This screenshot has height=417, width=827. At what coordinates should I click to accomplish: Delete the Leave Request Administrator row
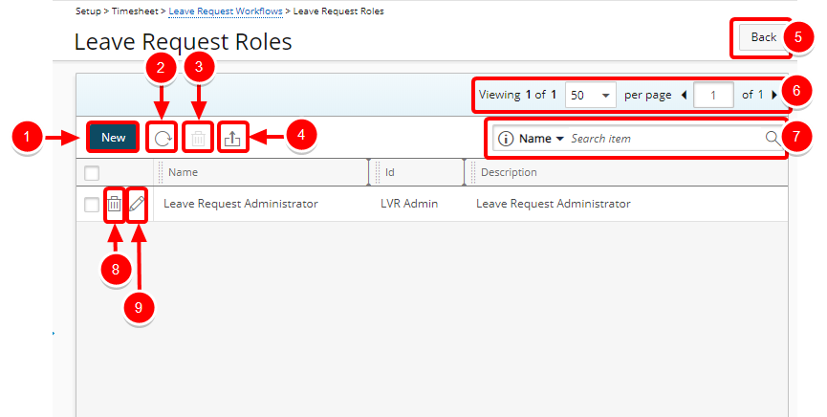pos(114,204)
